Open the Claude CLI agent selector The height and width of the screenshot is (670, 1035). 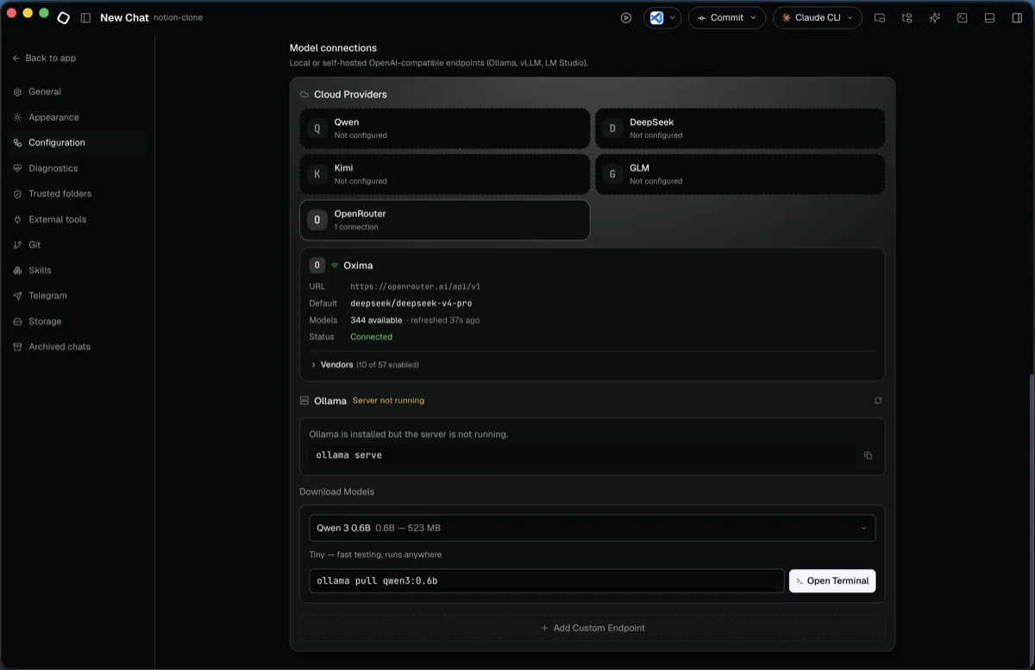(x=818, y=17)
